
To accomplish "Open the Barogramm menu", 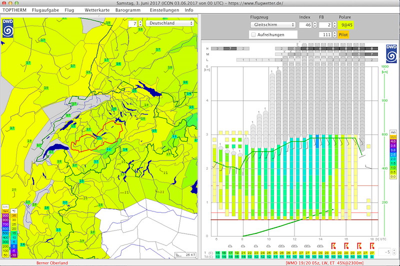I will click(x=128, y=10).
